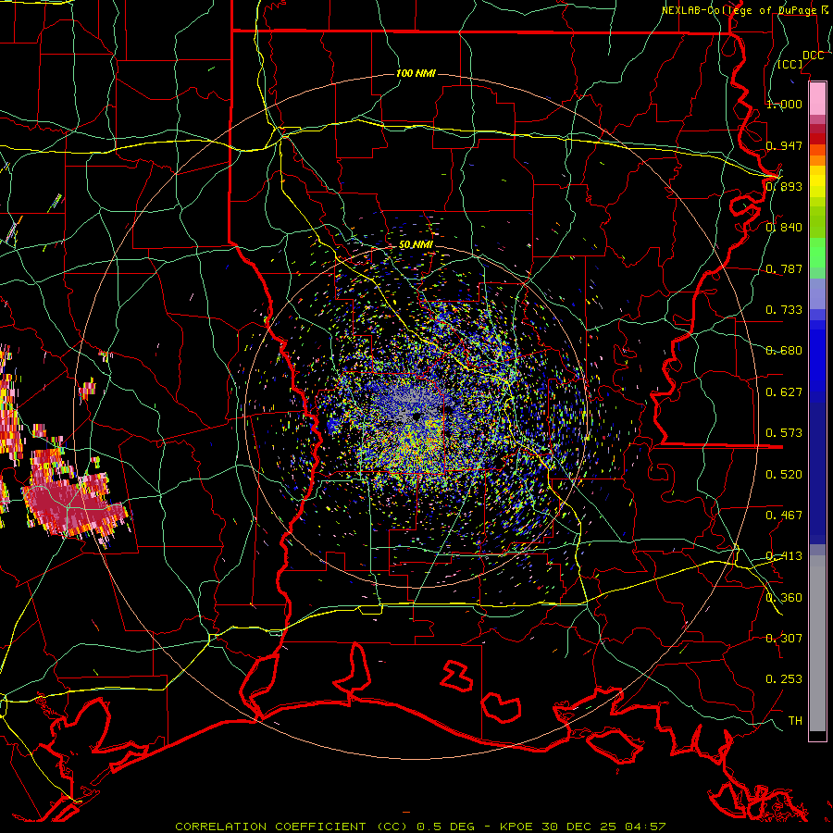833x833 pixels.
Task: Click the radar site center inside the 50 NMI ring
Action: (417, 417)
